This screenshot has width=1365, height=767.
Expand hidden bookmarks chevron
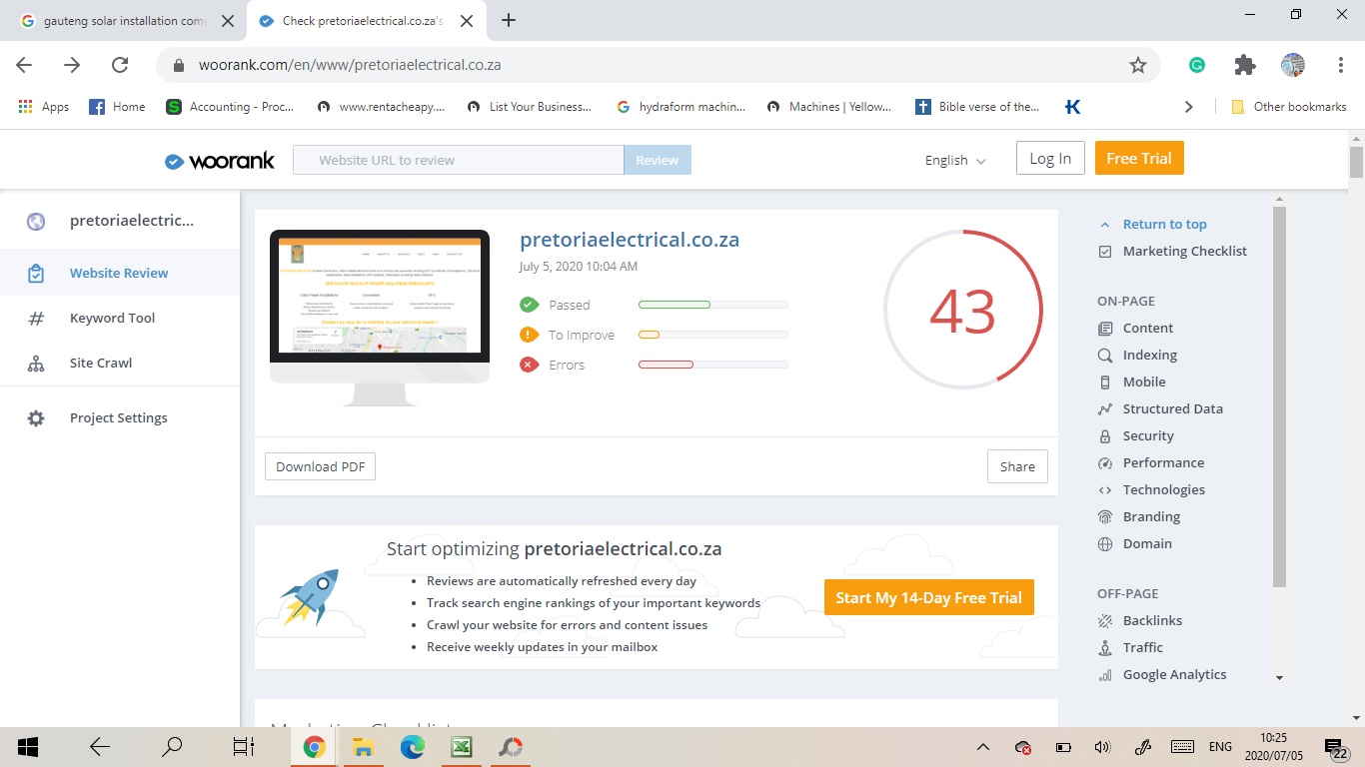click(1188, 107)
